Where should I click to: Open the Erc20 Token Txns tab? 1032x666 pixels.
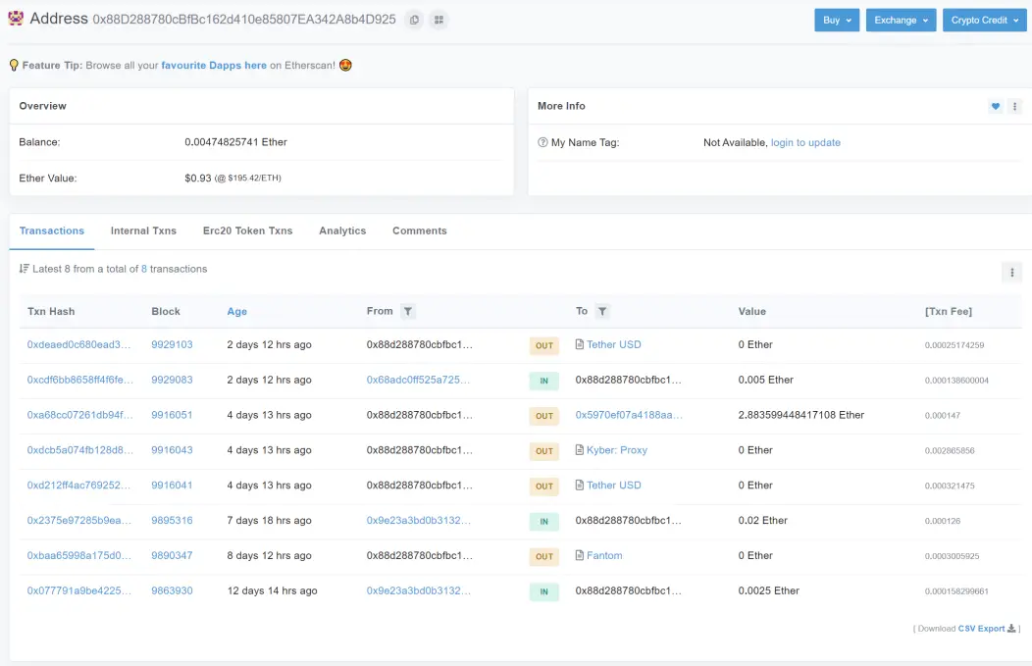(247, 231)
